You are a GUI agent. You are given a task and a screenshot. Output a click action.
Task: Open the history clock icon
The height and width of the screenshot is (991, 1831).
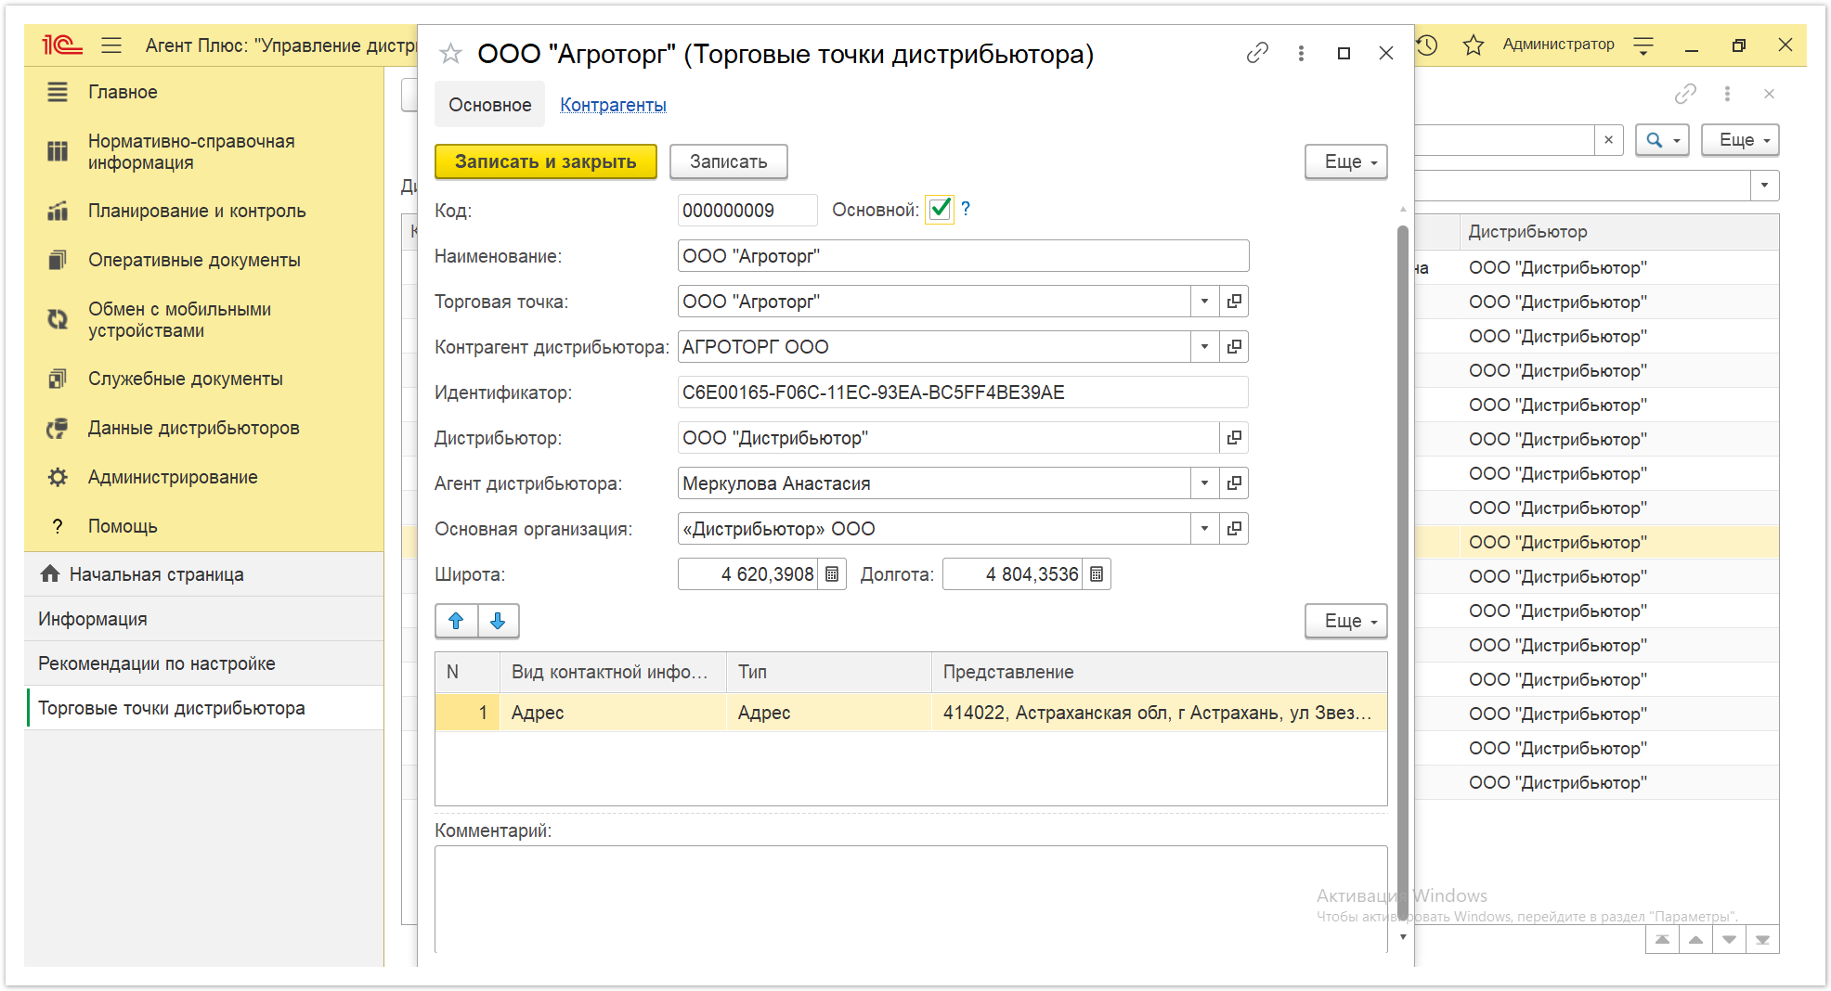tap(1427, 45)
